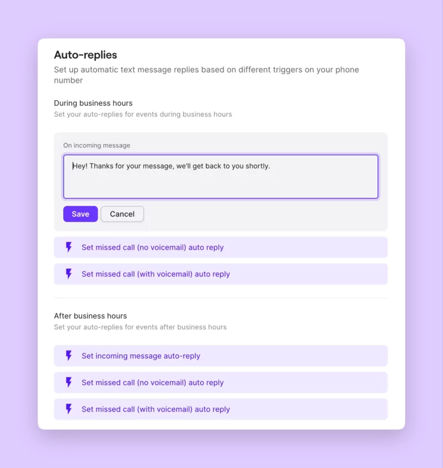Click into the auto-reply message text box
This screenshot has height=468, width=443.
click(220, 177)
